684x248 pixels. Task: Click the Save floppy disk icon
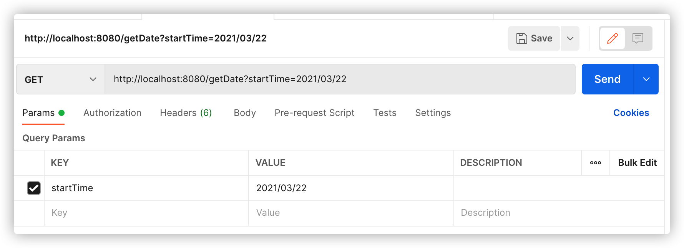coord(522,38)
